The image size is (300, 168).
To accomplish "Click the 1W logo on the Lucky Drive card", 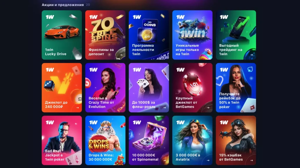I will coord(50,17).
